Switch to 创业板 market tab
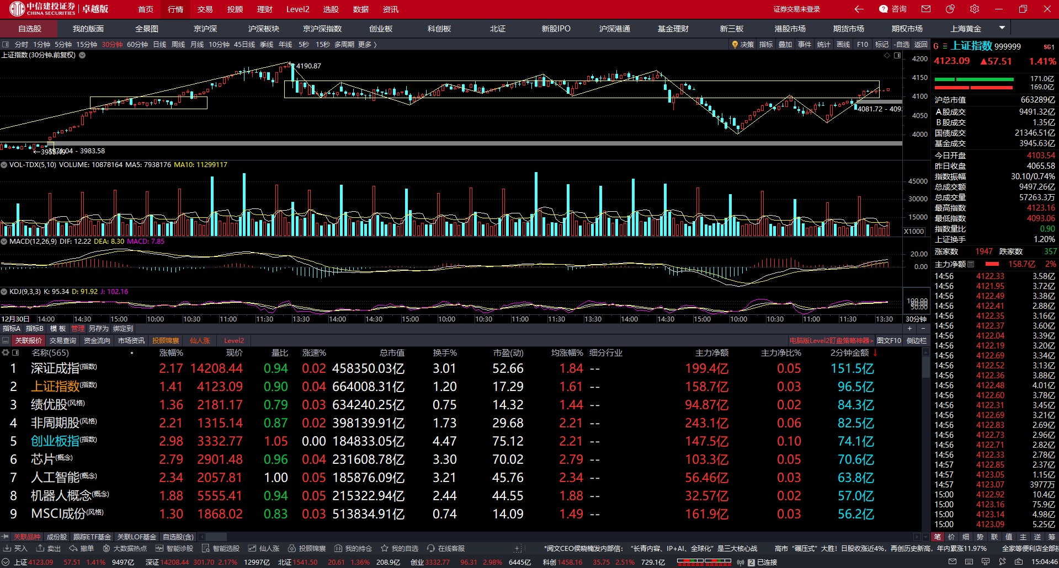Viewport: 1059px width, 568px height. tap(381, 29)
